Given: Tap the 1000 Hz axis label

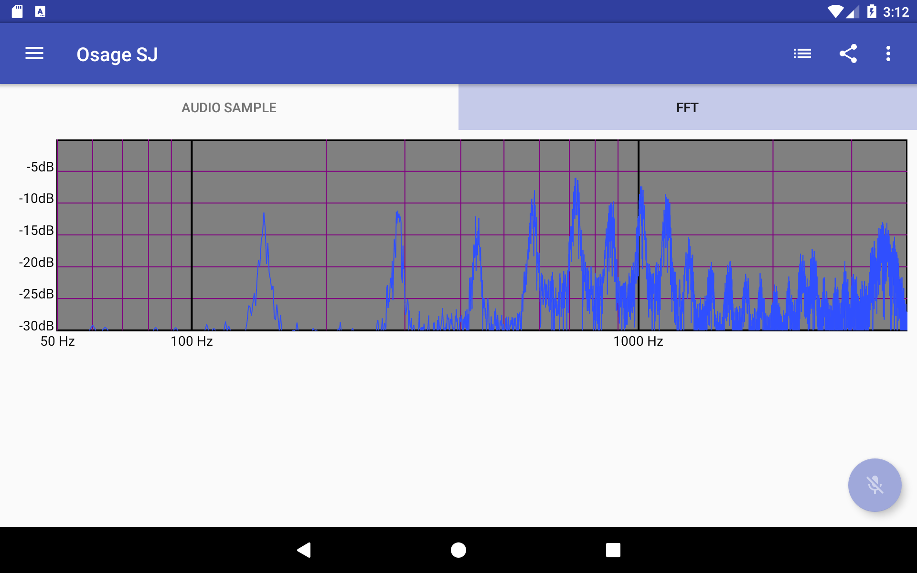Looking at the screenshot, I should [x=638, y=341].
